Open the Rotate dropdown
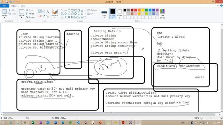The height and width of the screenshot is (125, 223). [x=31, y=17]
